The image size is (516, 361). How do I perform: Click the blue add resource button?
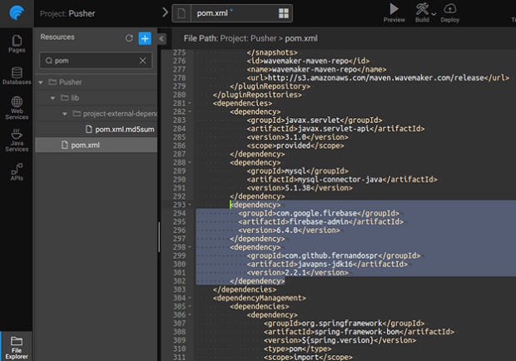click(x=144, y=38)
